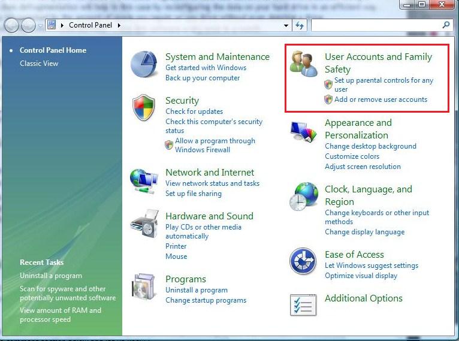Click the search magnifier icon
This screenshot has width=459, height=341.
tap(446, 25)
